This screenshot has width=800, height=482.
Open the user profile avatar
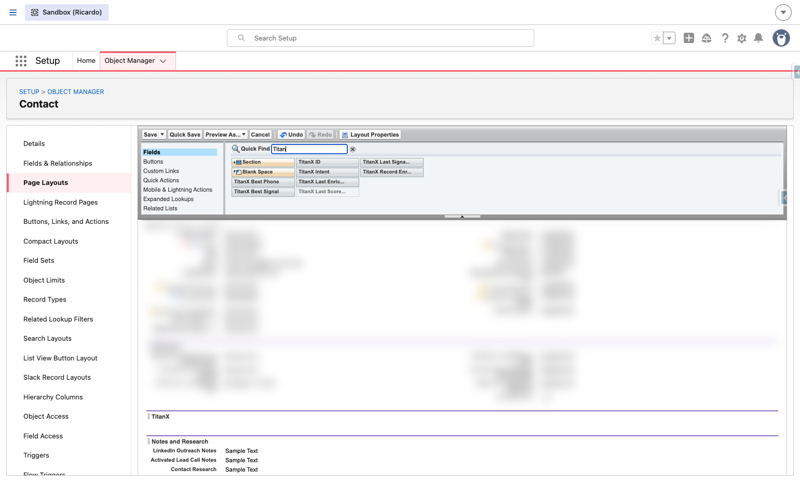click(x=781, y=38)
